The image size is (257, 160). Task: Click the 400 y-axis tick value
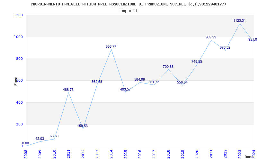click(19, 102)
